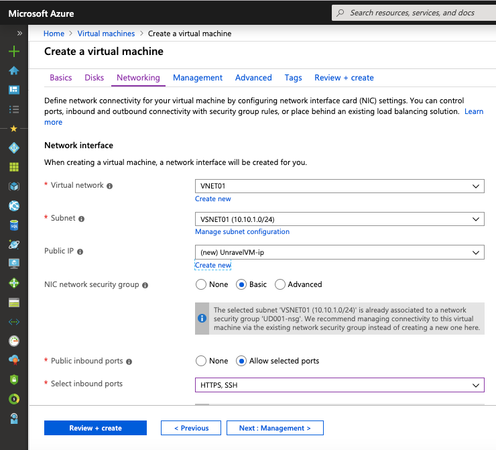496x450 pixels.
Task: Open SQL databases icon
Action: 14,225
